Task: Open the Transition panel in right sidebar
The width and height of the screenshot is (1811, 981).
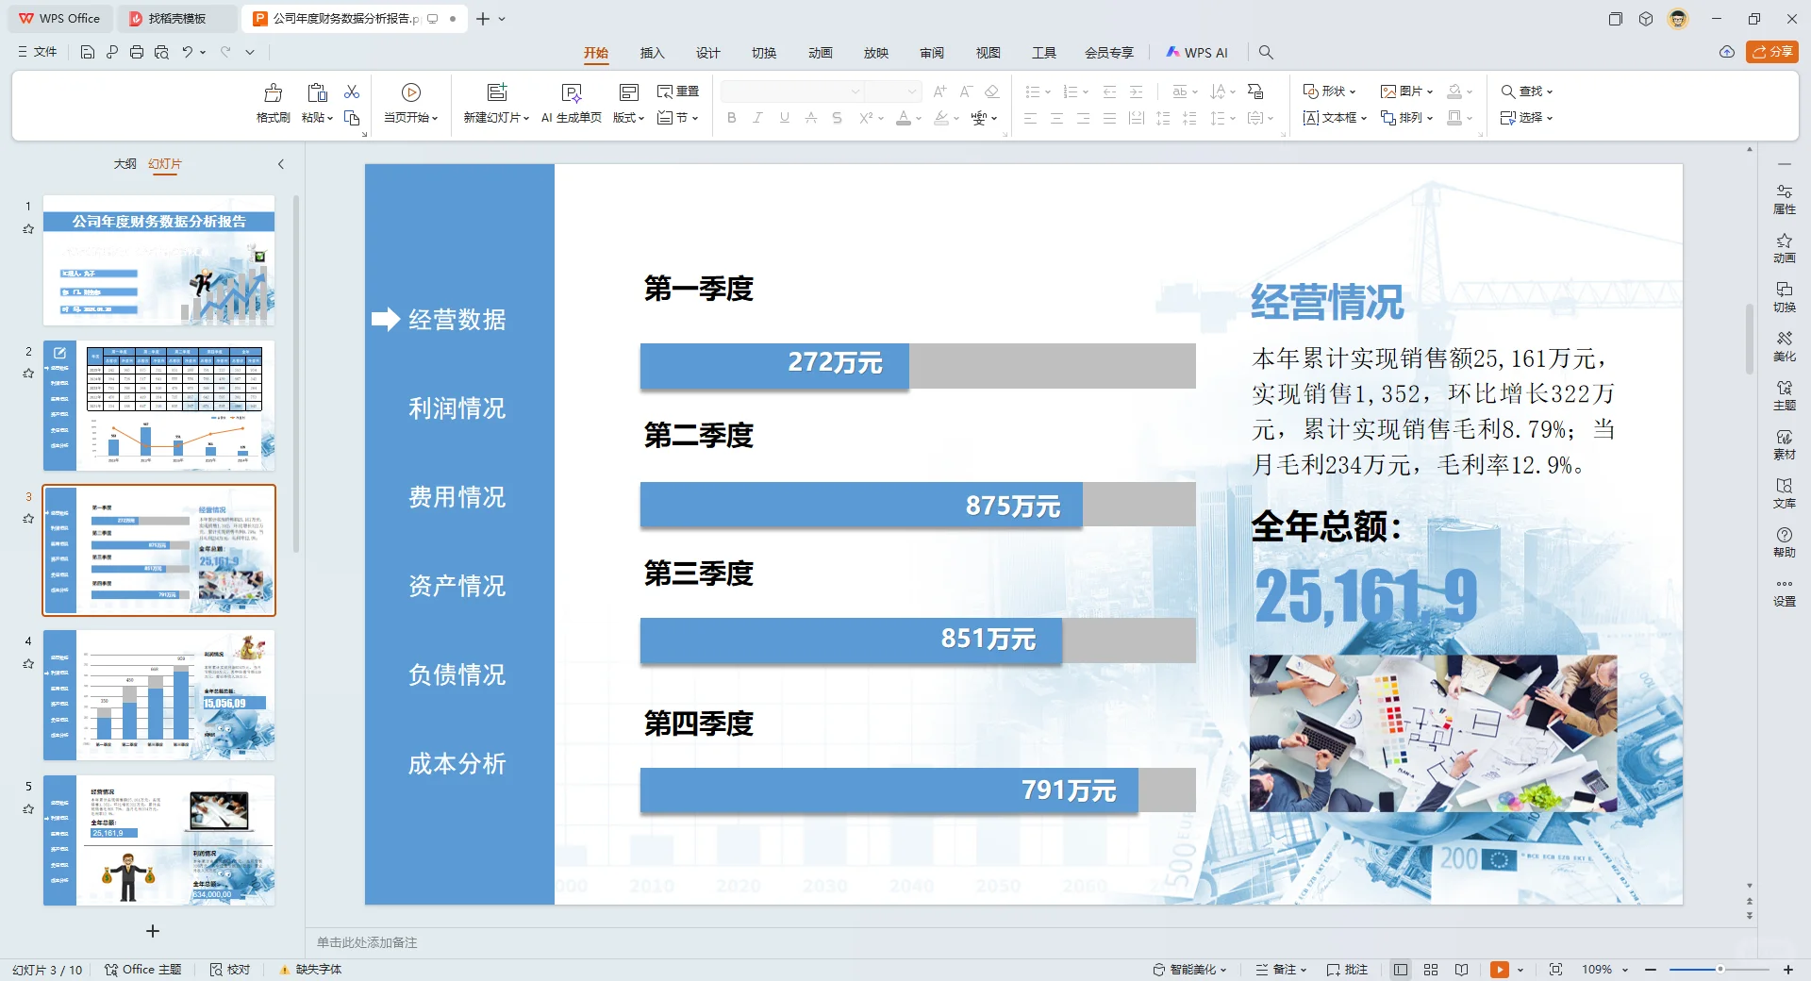Action: coord(1784,298)
